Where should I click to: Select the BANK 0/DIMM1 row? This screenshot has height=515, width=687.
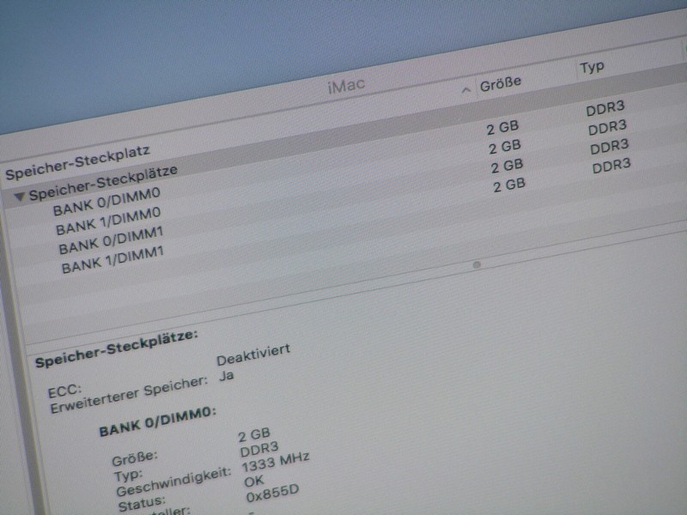111,241
